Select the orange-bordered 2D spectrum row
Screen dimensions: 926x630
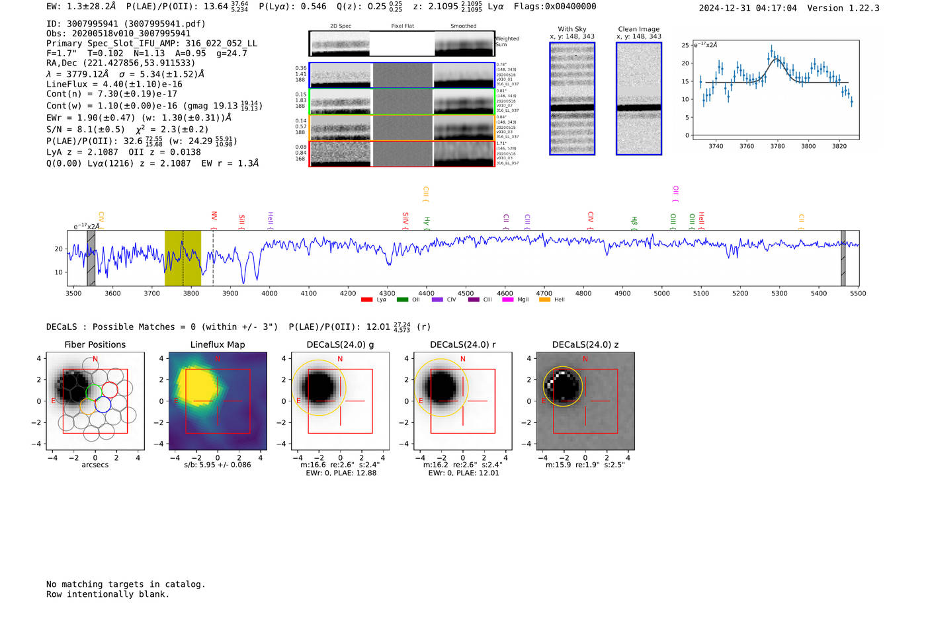pyautogui.click(x=401, y=127)
